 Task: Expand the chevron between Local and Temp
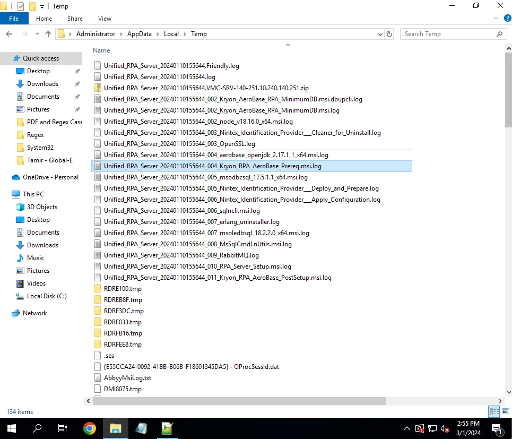[185, 34]
